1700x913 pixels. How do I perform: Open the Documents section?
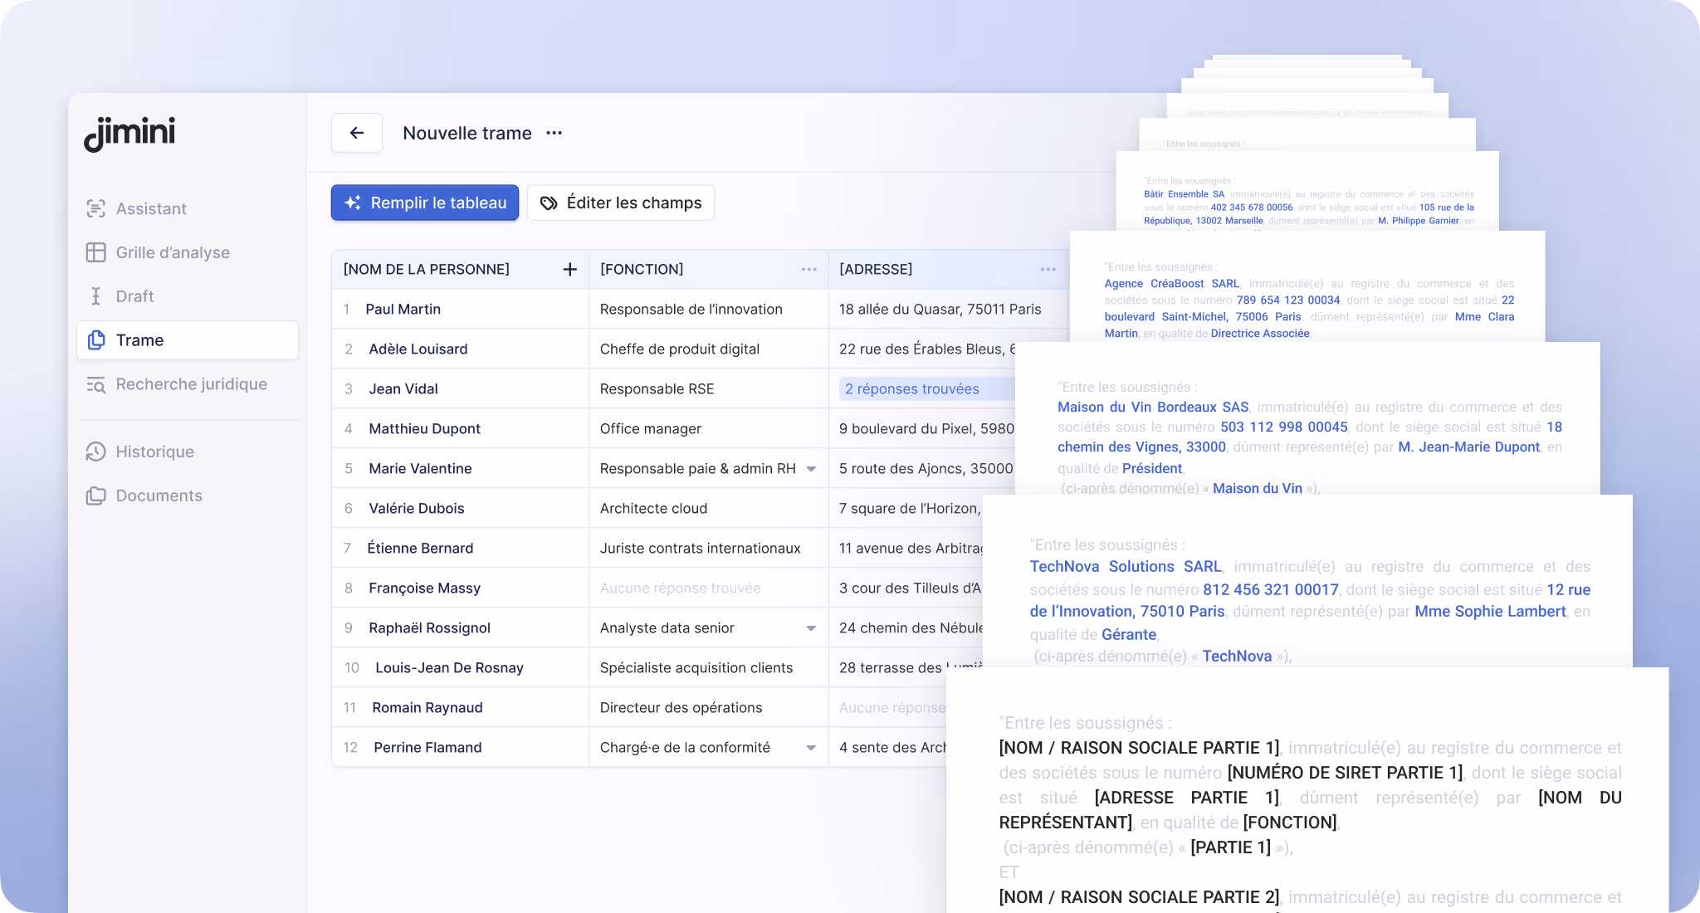(x=159, y=496)
